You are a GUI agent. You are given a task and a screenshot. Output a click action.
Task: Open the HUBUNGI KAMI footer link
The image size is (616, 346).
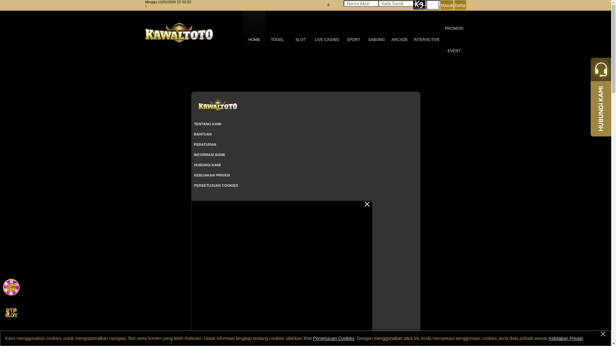(x=207, y=165)
